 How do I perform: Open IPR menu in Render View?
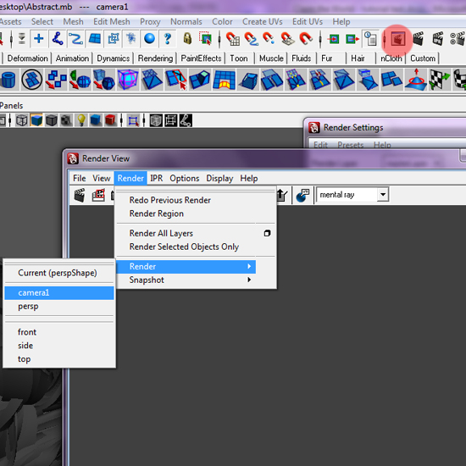coord(157,178)
